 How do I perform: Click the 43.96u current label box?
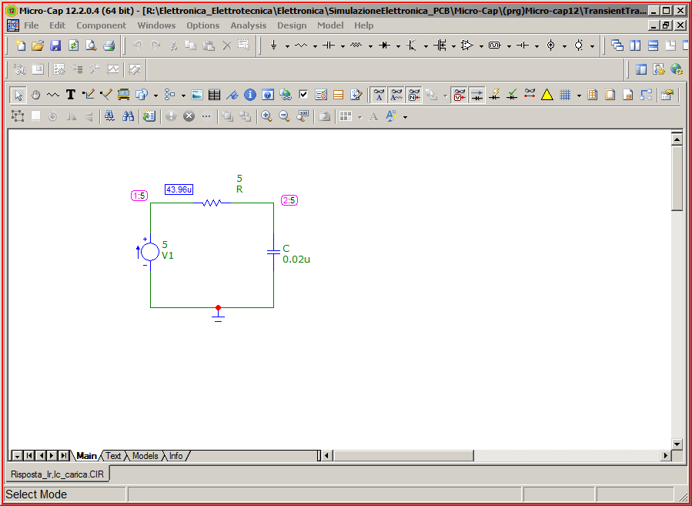[x=179, y=189]
